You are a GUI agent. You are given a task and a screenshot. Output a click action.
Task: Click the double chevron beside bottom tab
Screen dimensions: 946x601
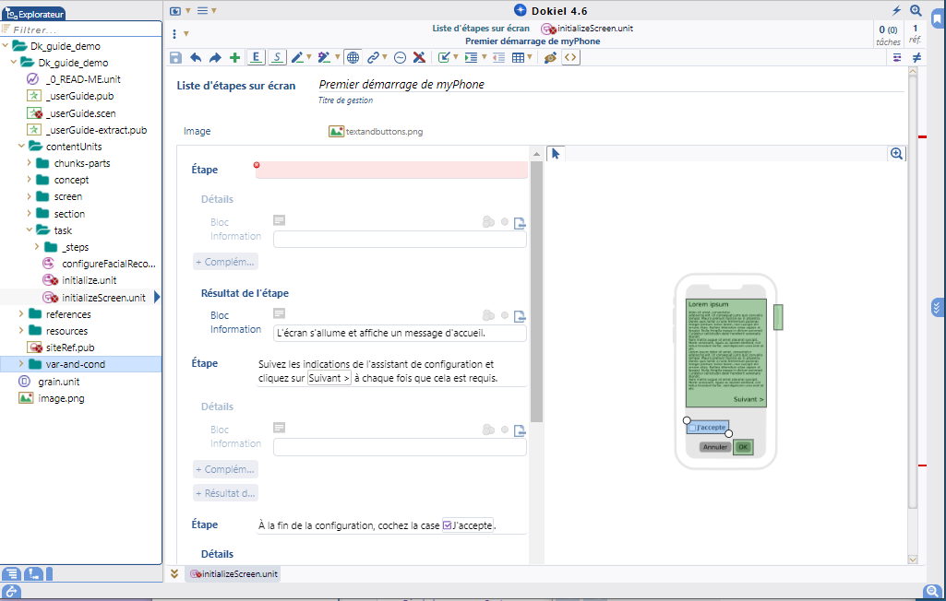point(174,574)
